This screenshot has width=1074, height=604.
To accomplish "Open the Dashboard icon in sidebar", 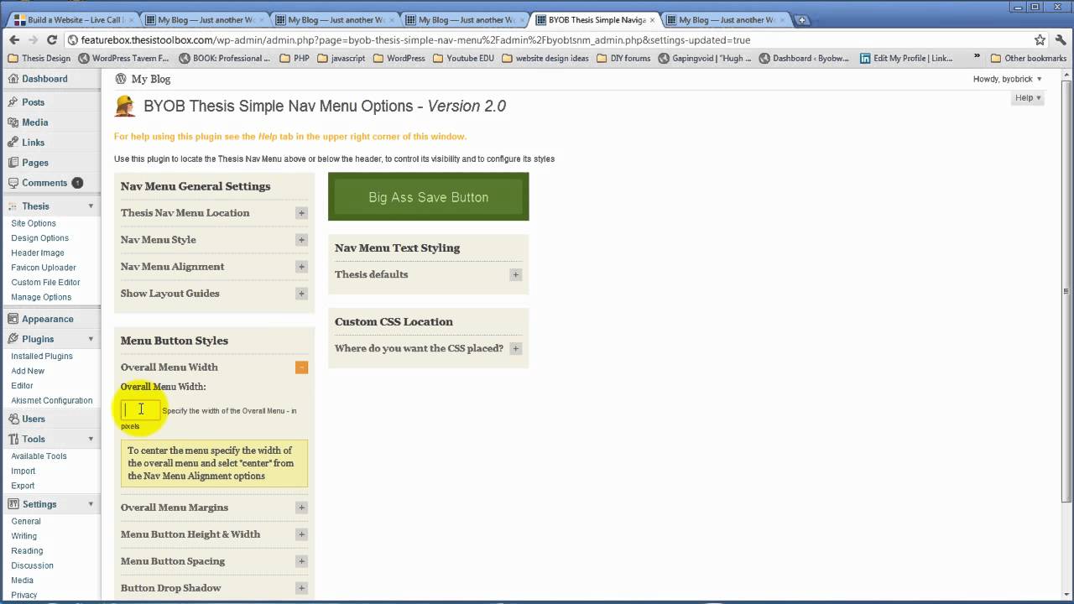I will pos(13,79).
